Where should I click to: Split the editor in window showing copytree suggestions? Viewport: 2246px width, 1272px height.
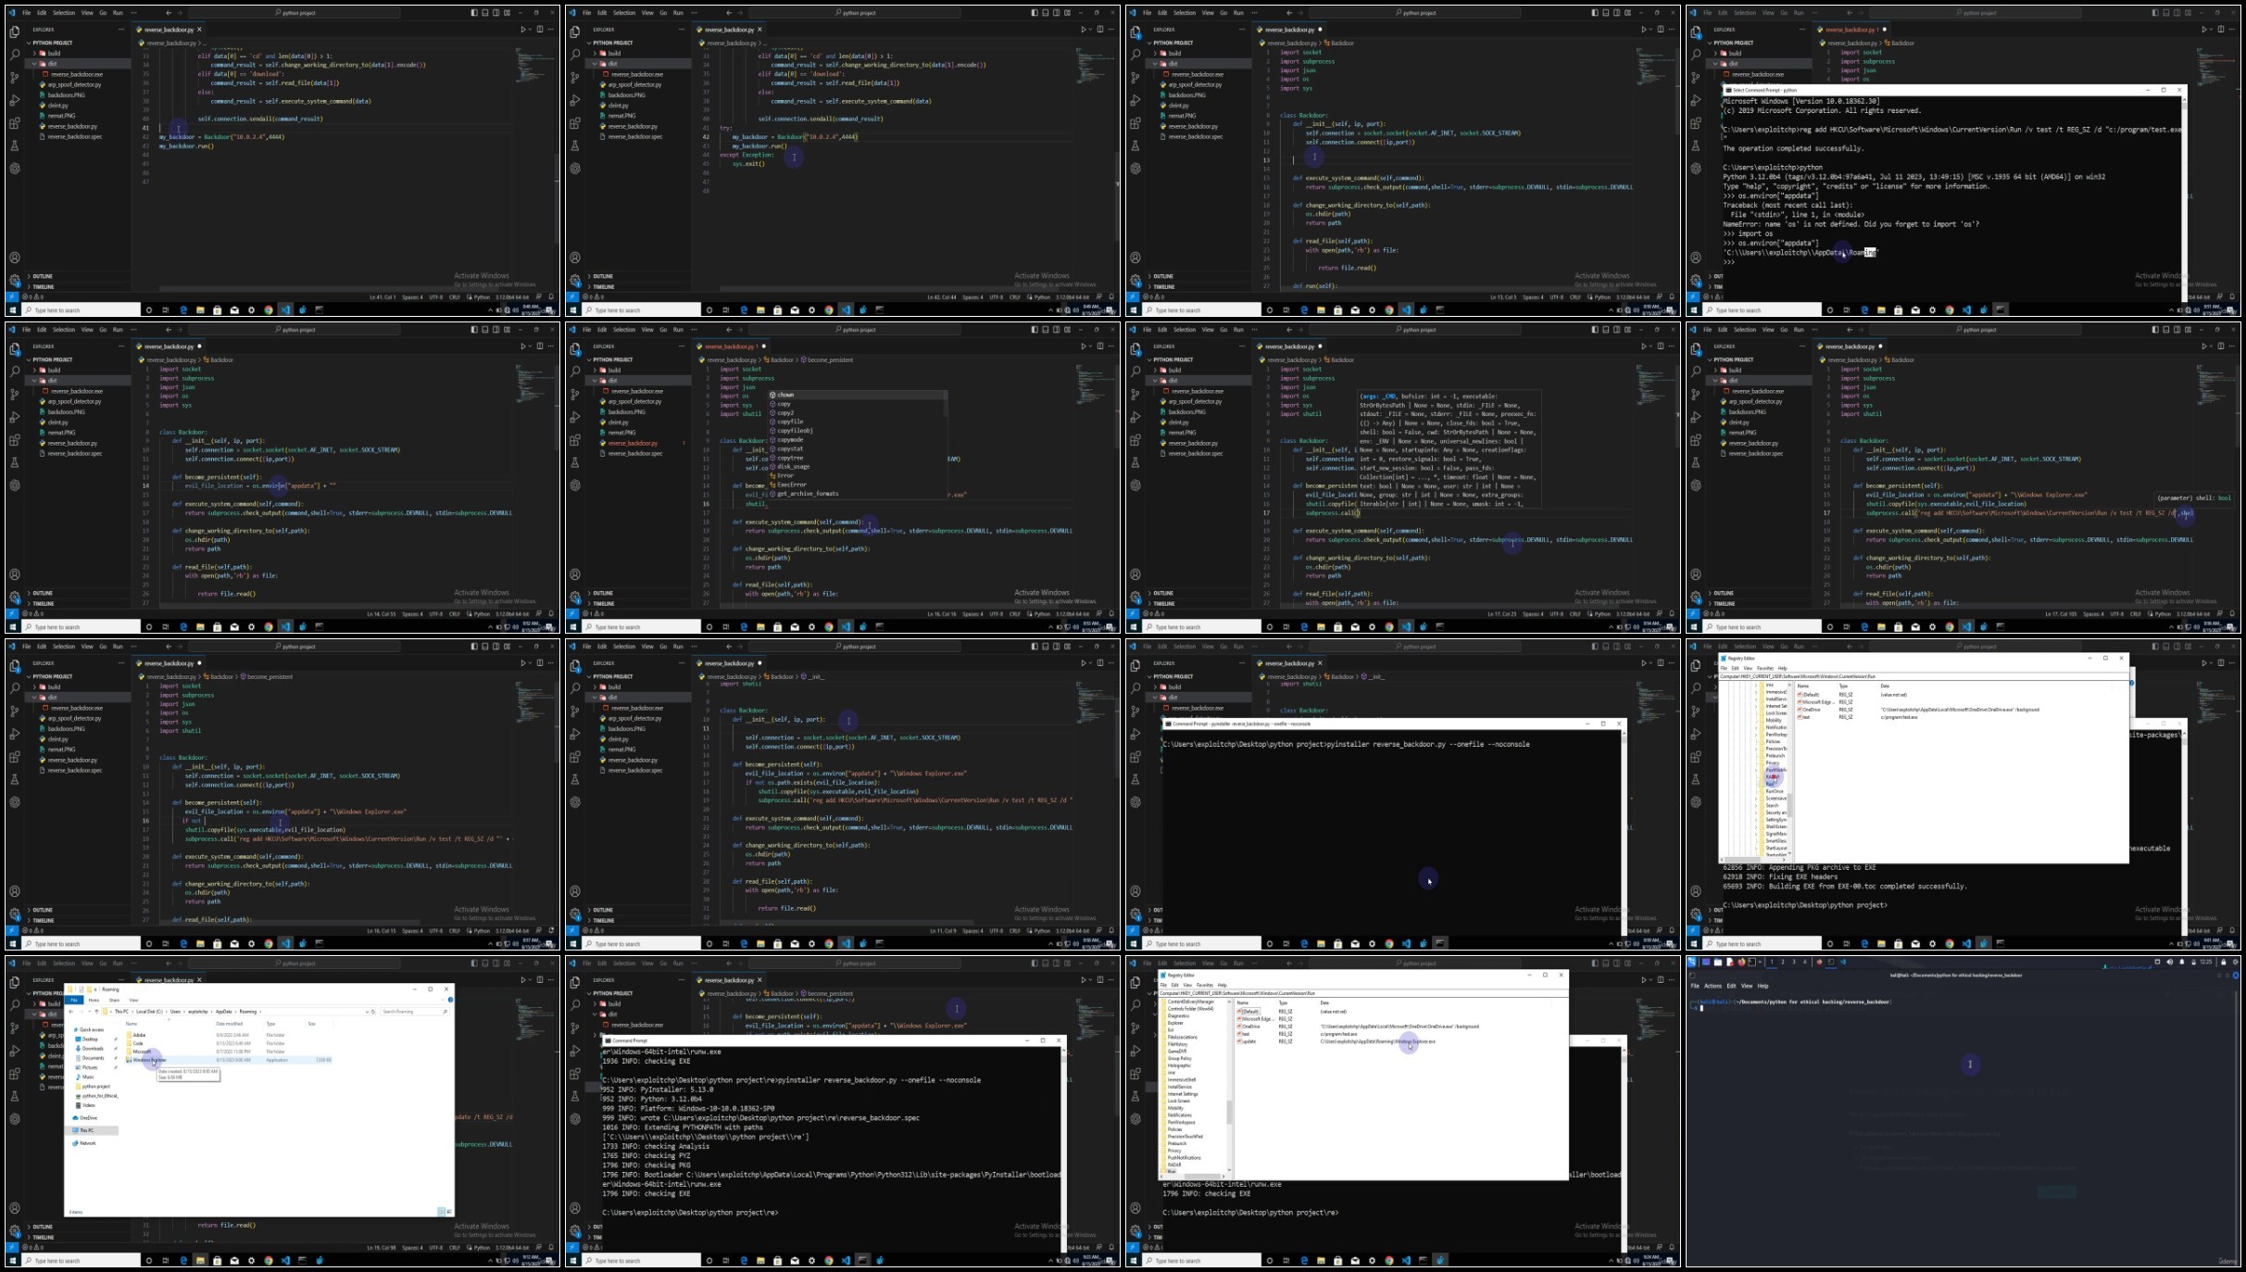(1100, 346)
